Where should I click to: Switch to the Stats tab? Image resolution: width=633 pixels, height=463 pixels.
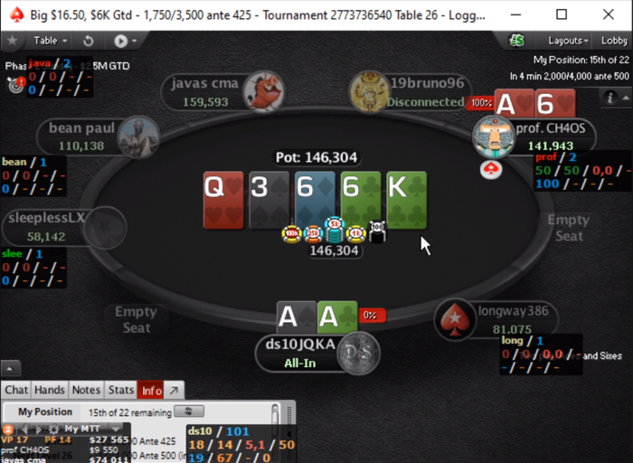[120, 390]
